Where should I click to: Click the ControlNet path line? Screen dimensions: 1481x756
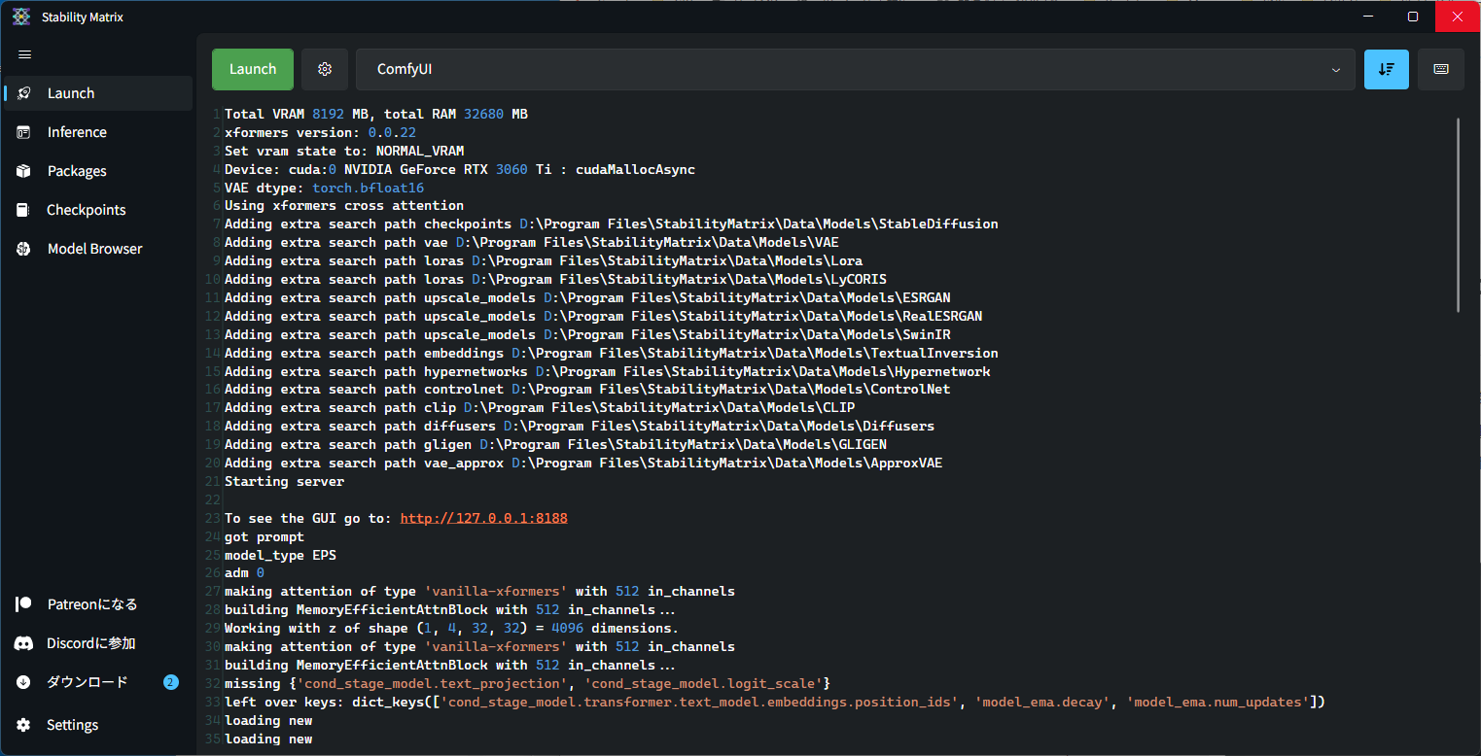coord(587,389)
